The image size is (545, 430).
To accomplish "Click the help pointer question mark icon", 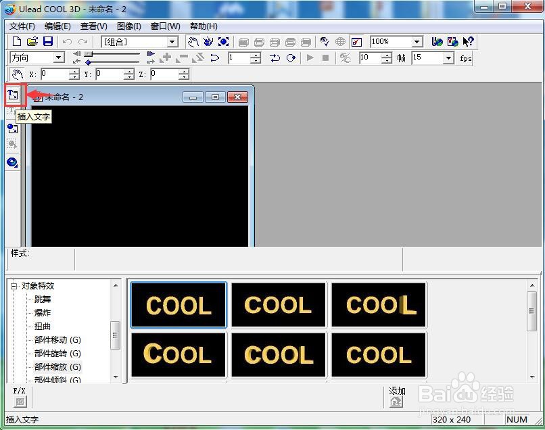I will pos(468,42).
